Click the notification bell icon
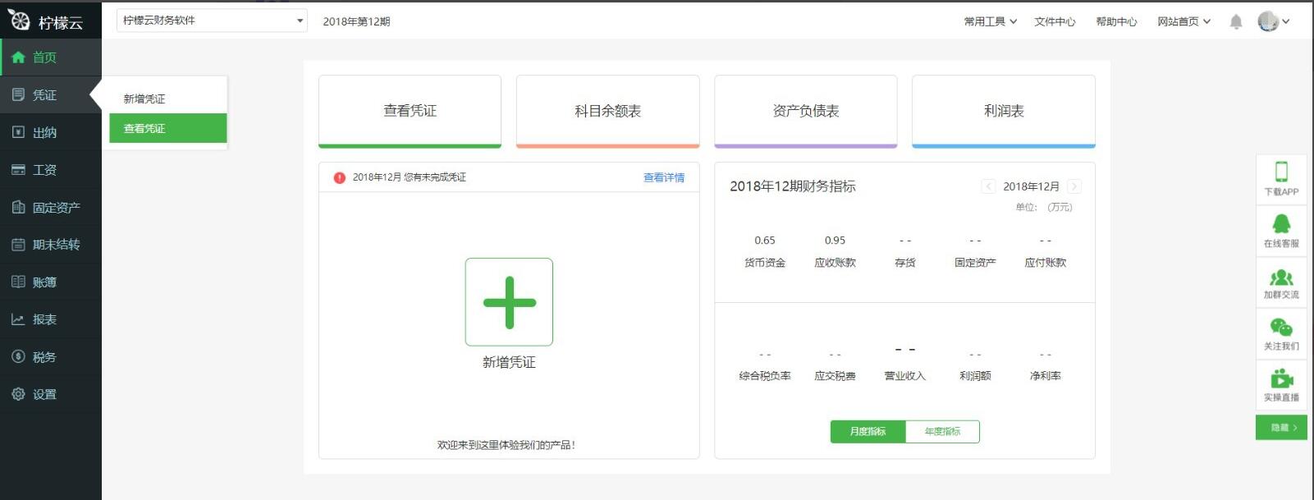1314x500 pixels. tap(1235, 22)
